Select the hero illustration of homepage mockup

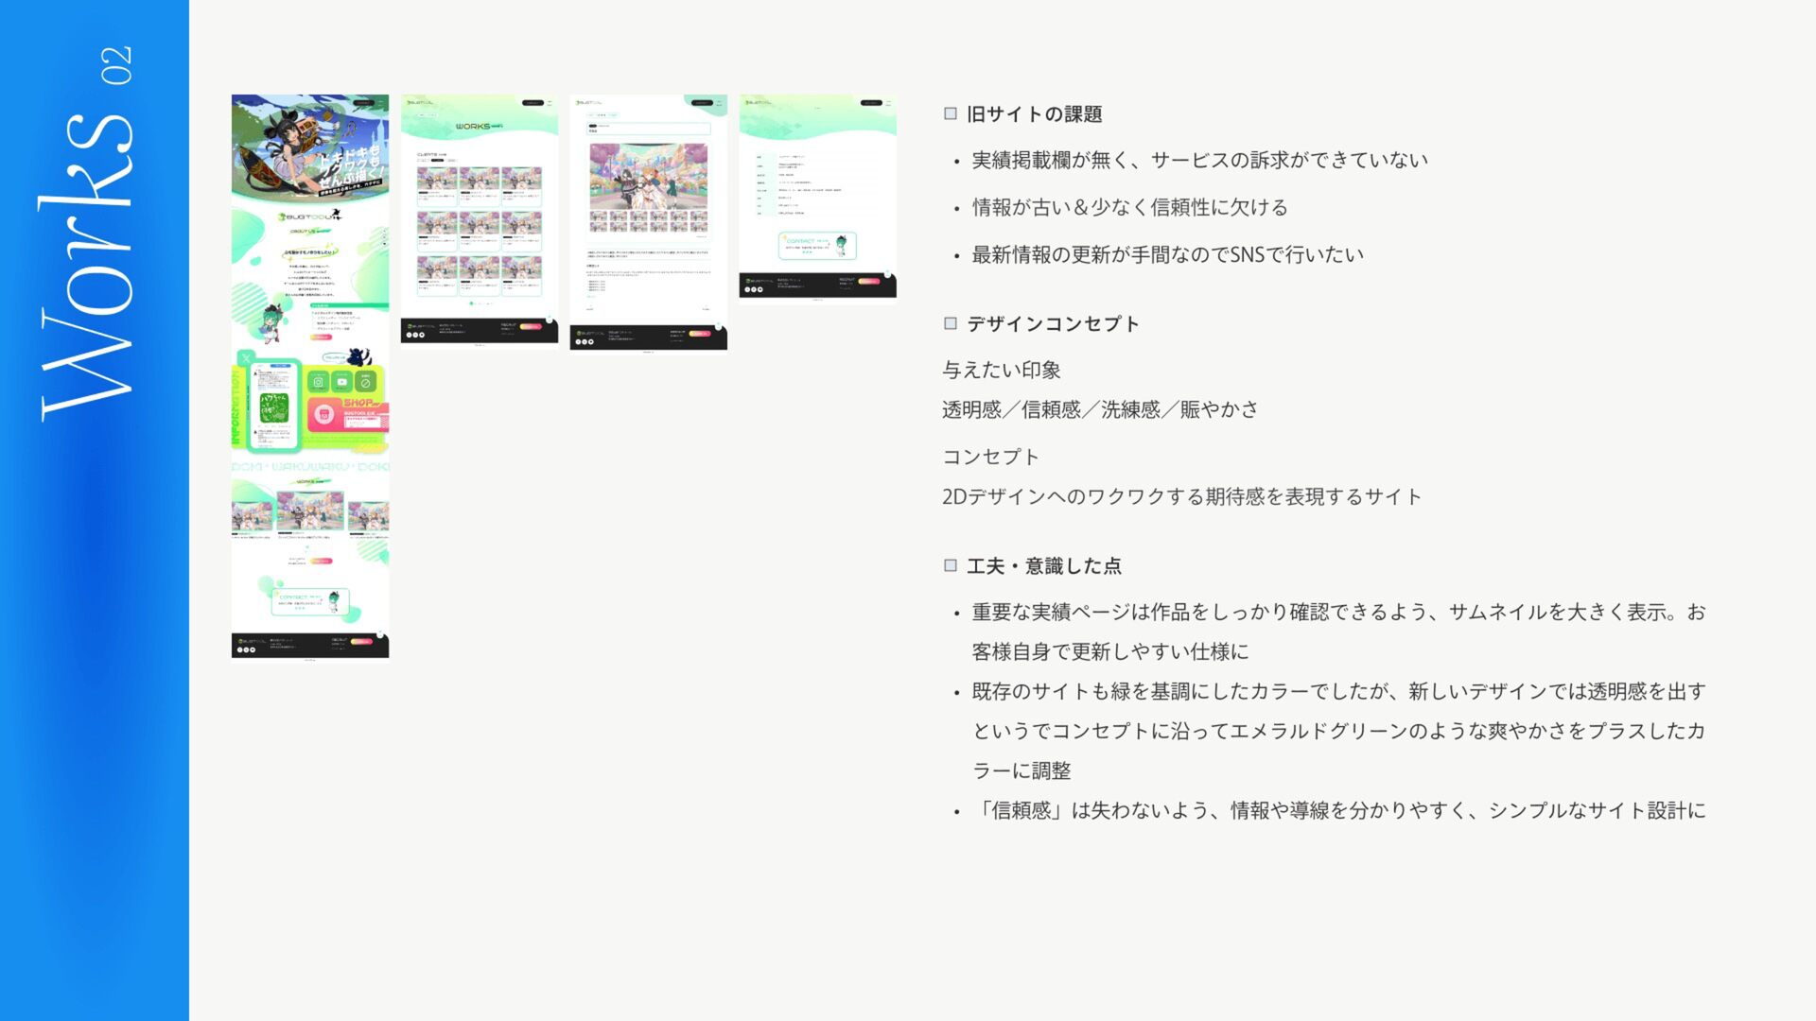click(310, 147)
